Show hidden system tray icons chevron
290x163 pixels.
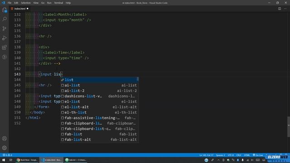218,160
